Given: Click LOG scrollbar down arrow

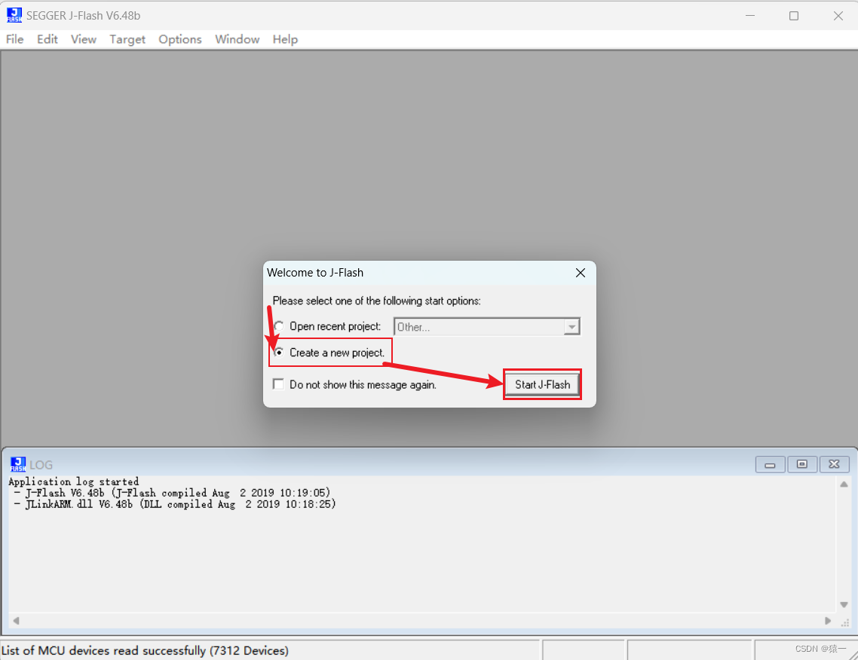Looking at the screenshot, I should coord(844,605).
